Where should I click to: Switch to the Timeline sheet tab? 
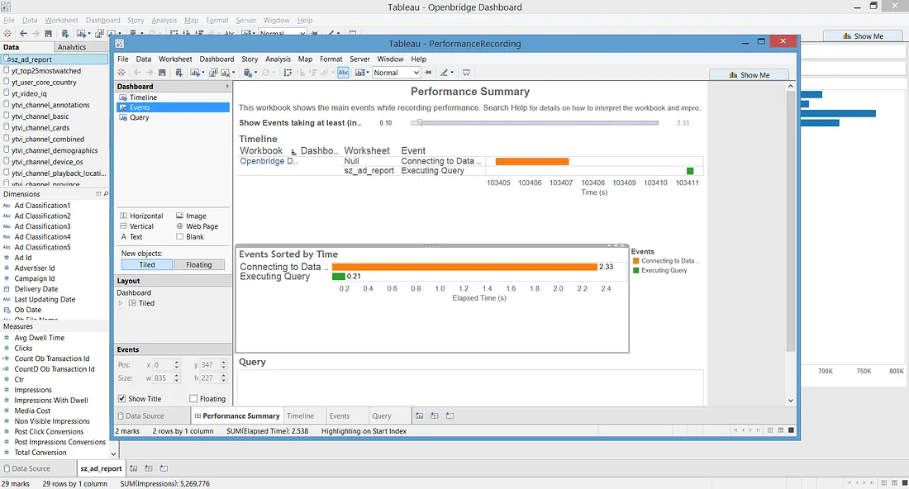tap(300, 416)
